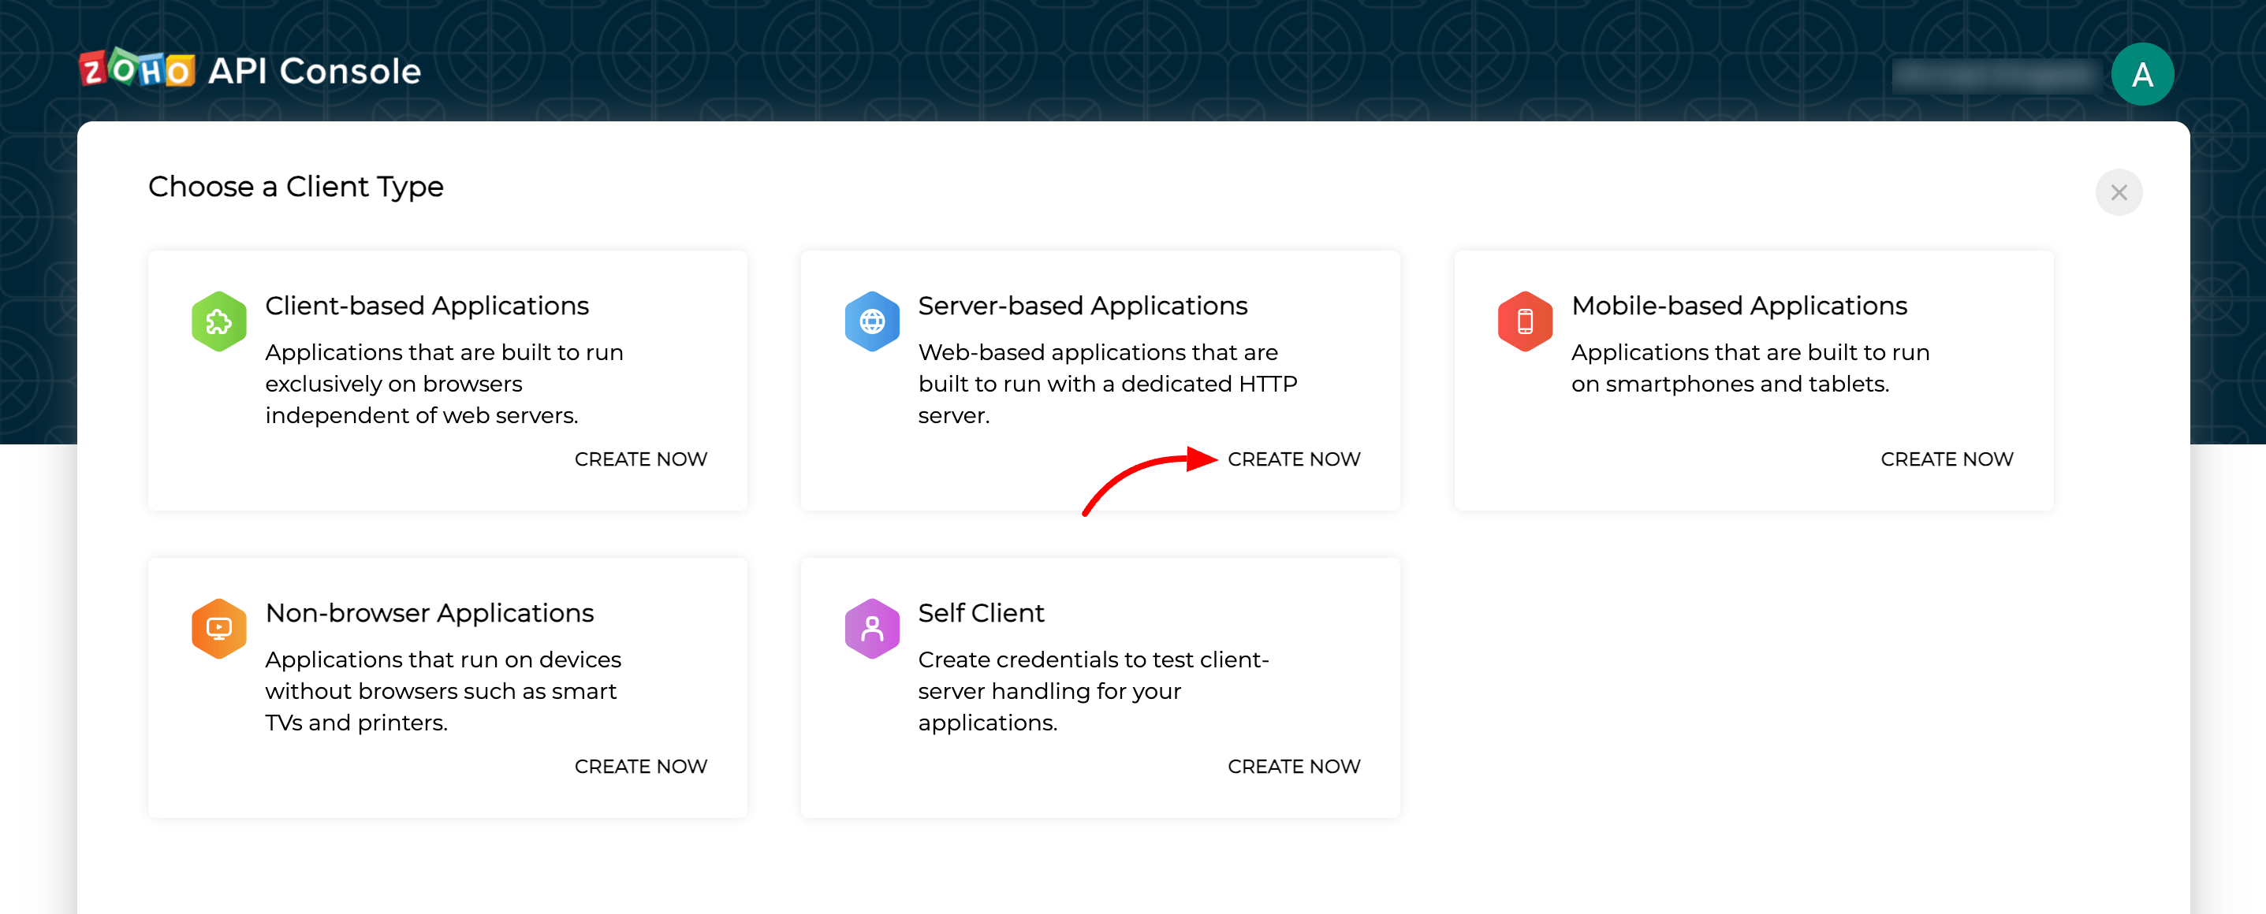Select the Mobile-based Applications heading
2266x914 pixels.
(x=1739, y=306)
